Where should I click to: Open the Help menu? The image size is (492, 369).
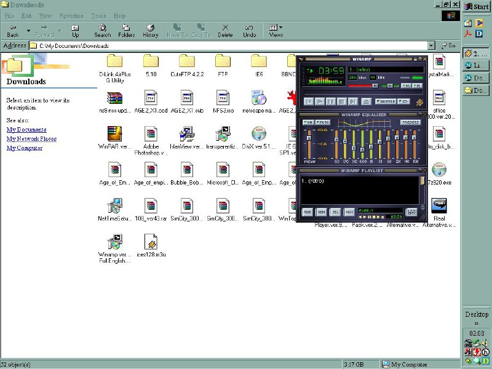point(119,16)
